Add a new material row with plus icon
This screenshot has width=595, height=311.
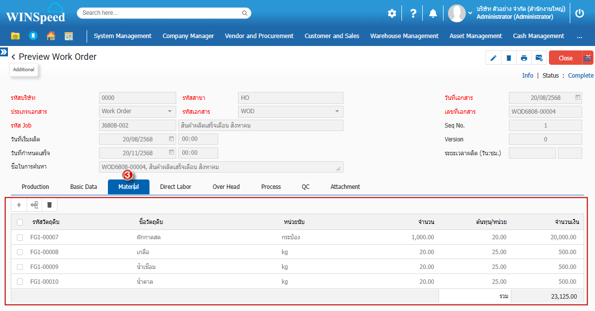pyautogui.click(x=19, y=205)
